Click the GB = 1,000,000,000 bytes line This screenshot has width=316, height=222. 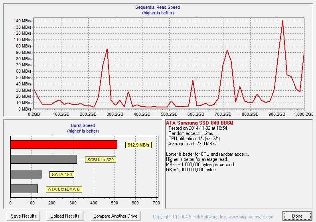click(191, 170)
